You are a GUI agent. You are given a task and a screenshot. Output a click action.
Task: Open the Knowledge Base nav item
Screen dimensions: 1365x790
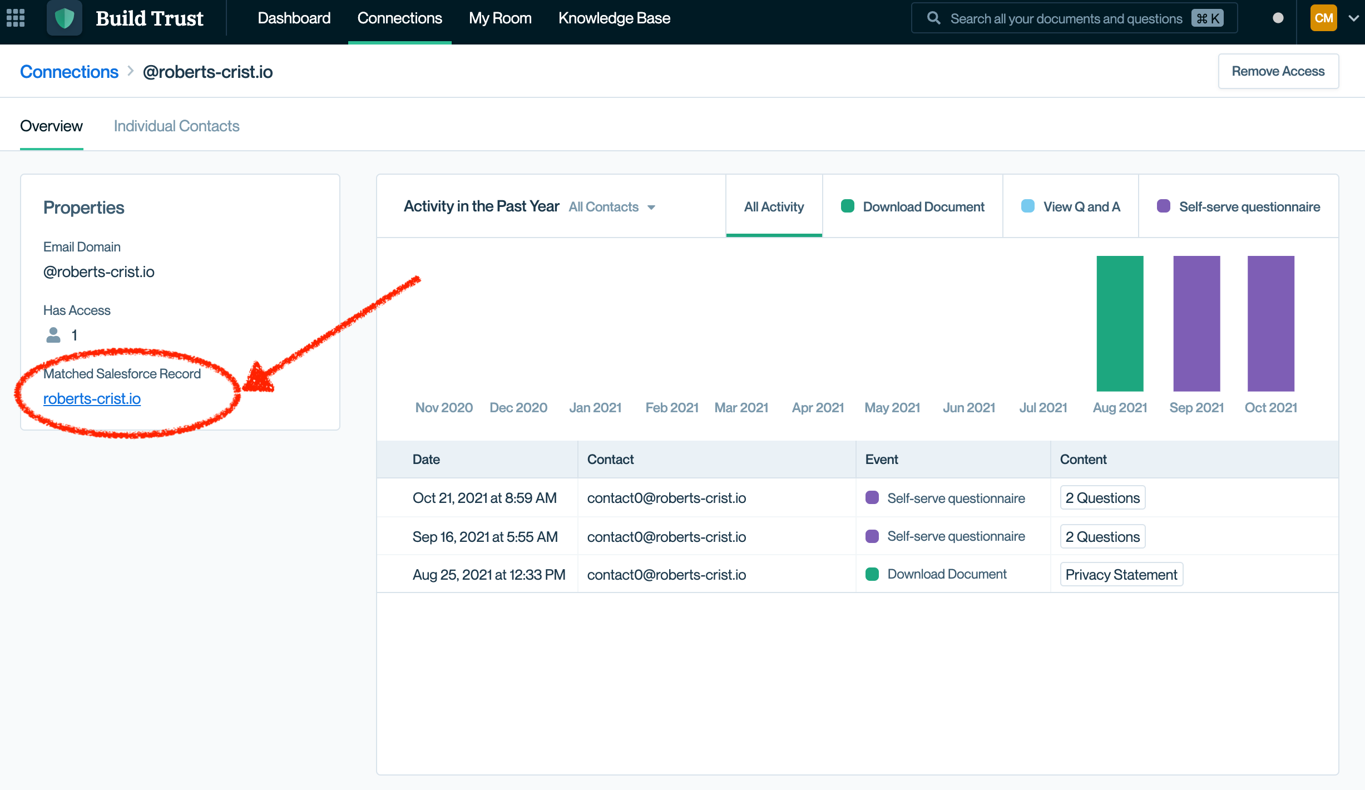(614, 18)
